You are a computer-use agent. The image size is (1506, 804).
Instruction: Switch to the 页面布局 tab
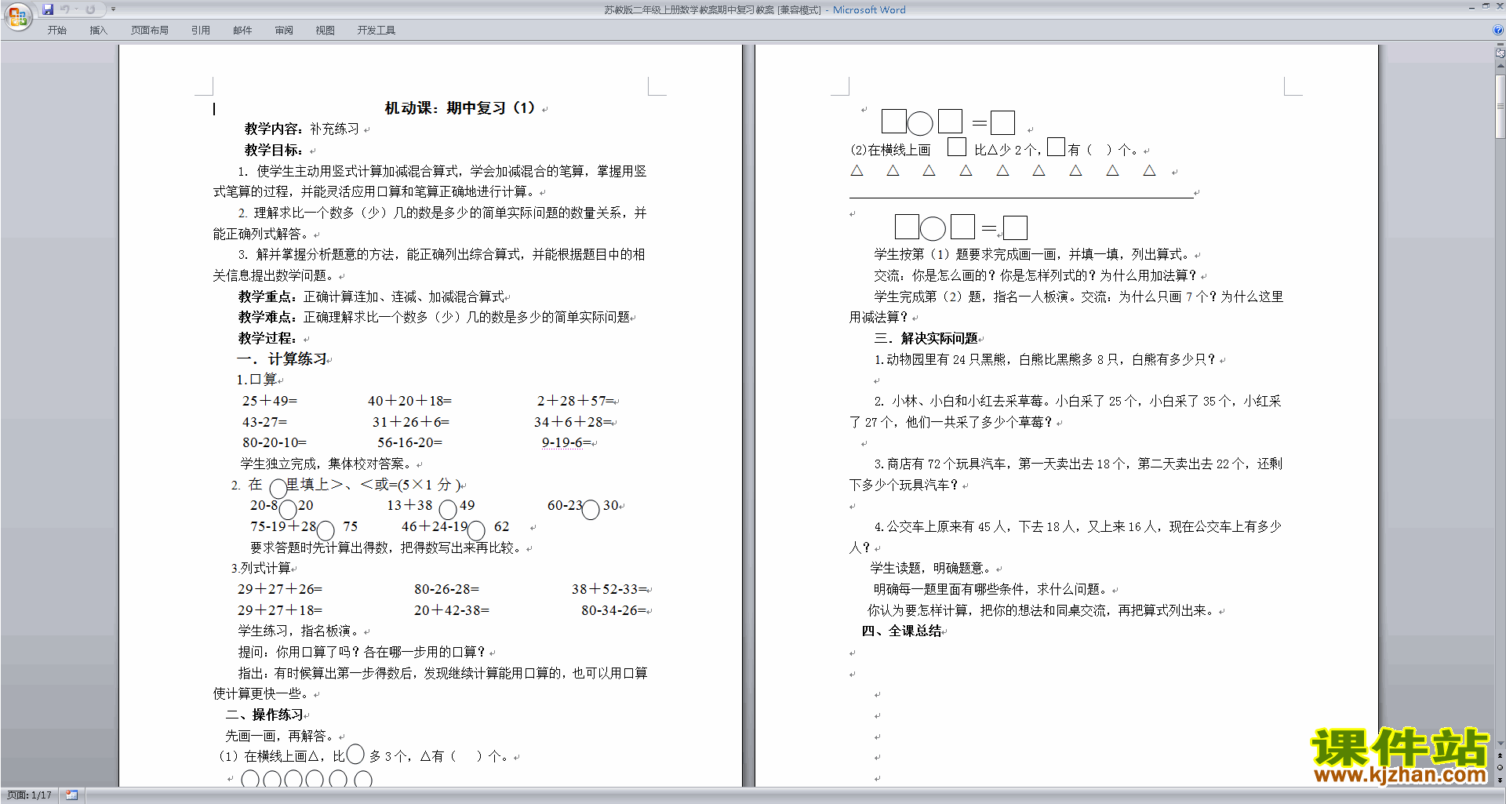click(150, 31)
